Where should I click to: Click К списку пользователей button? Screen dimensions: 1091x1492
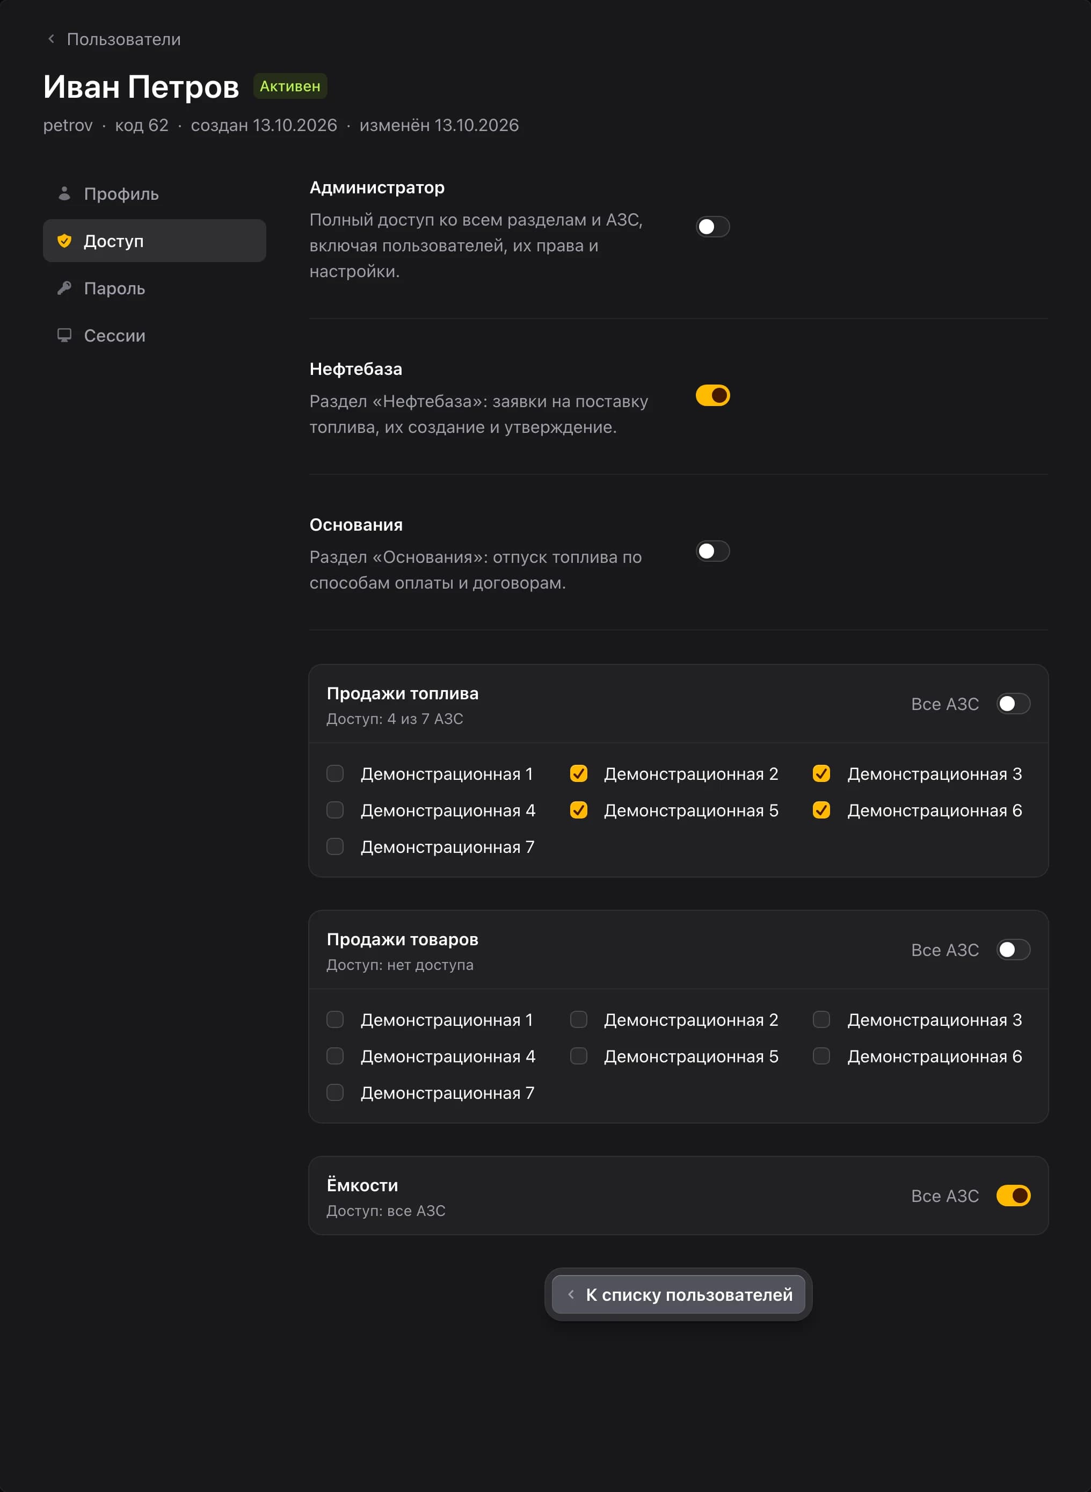pyautogui.click(x=678, y=1294)
